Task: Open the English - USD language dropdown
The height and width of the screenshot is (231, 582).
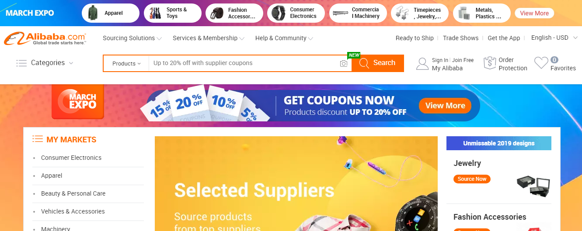Action: (554, 38)
